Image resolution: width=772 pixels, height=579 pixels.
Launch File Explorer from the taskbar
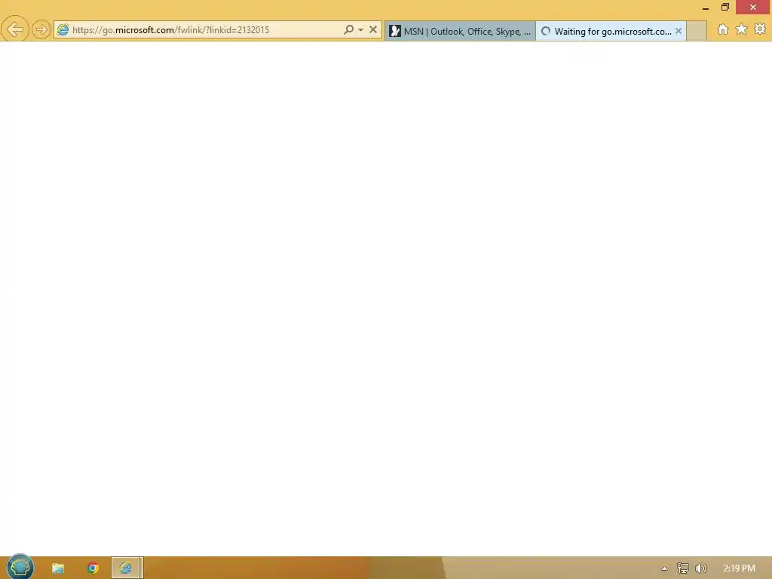(58, 568)
